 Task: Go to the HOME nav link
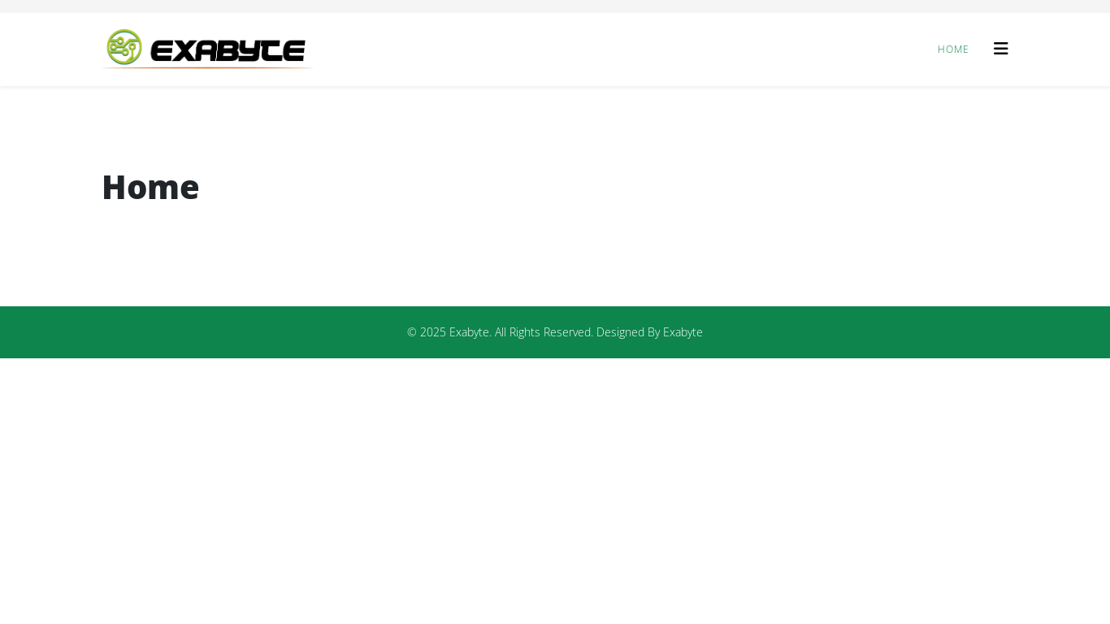coord(953,50)
